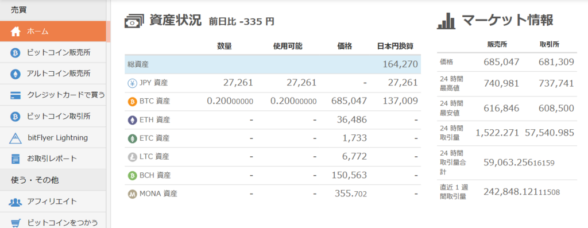Click the Bitcoin icon beside ビットコイン取引所

click(16, 117)
